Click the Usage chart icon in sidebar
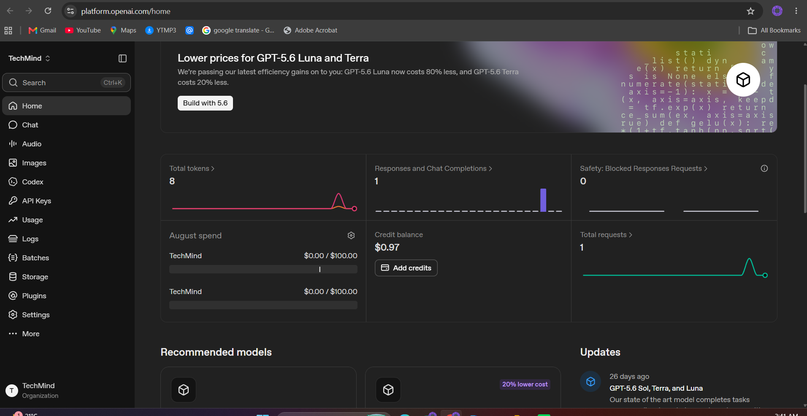The width and height of the screenshot is (807, 416). pos(13,220)
